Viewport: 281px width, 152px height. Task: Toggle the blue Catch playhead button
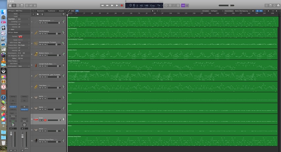tap(77, 11)
